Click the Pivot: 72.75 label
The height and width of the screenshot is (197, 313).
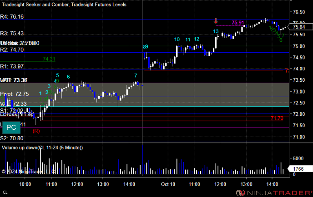(x=15, y=94)
